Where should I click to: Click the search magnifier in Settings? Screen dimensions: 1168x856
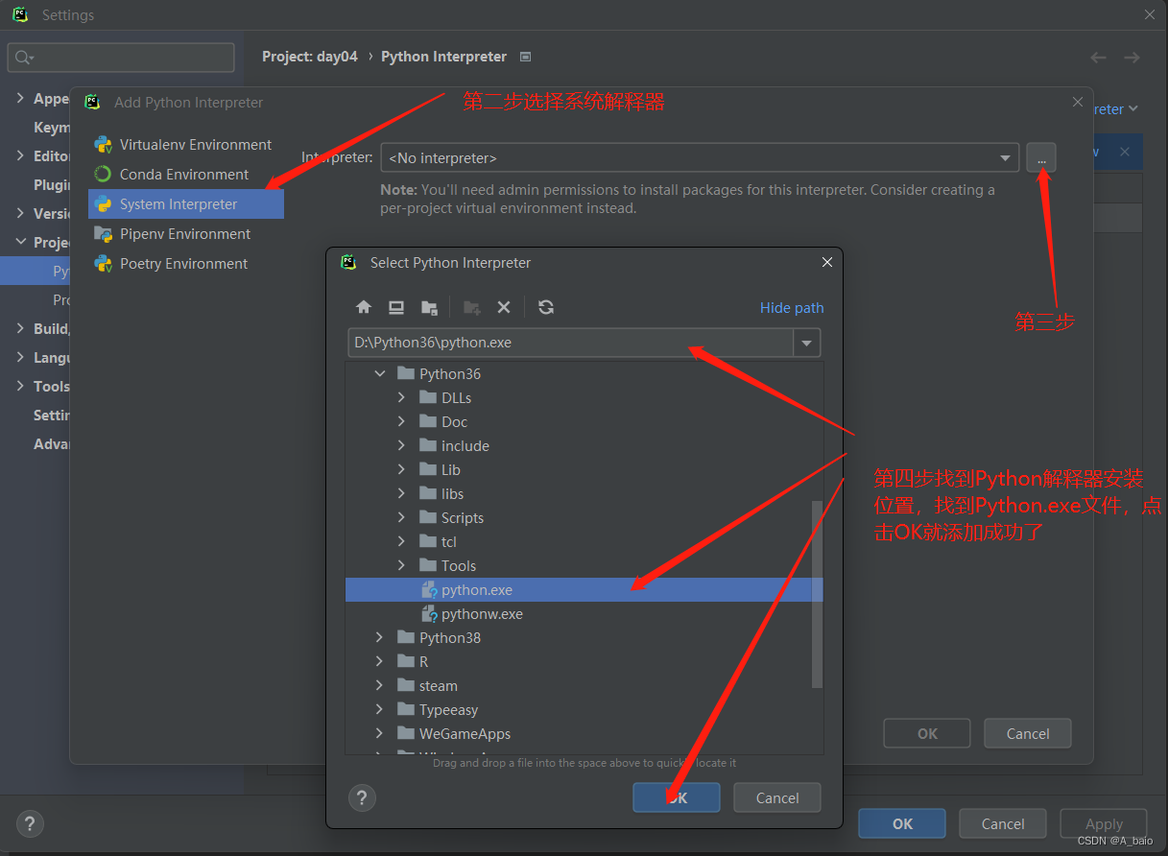pos(23,58)
